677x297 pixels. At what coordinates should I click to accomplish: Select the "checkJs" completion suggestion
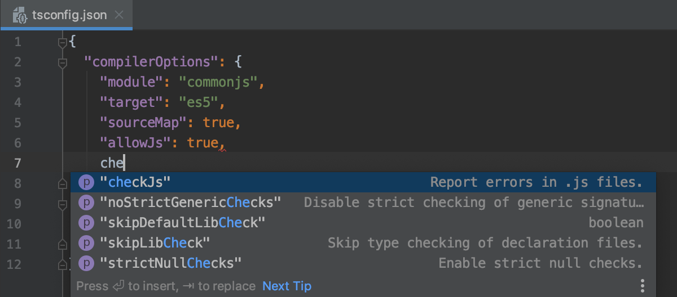tap(363, 182)
